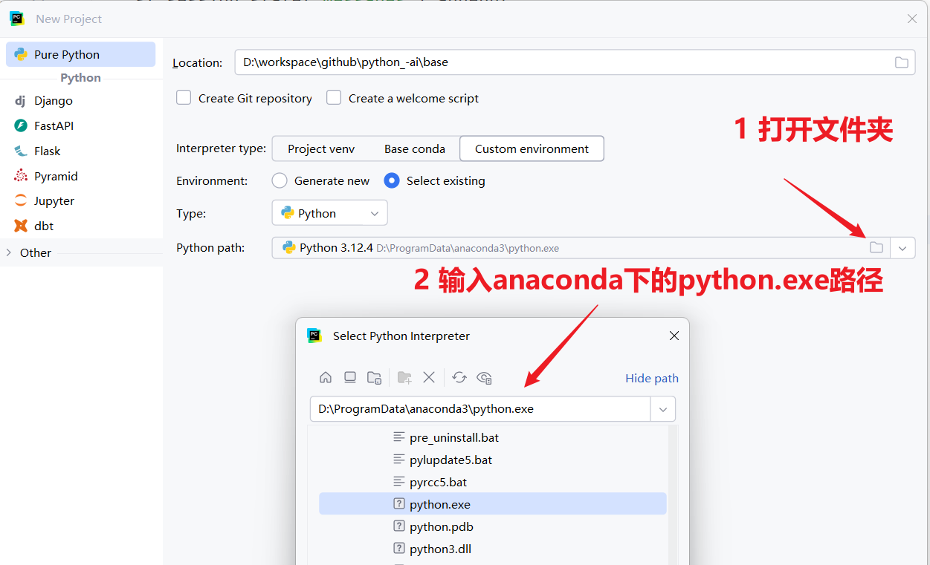
Task: Open folder browser for Location field
Action: (x=901, y=62)
